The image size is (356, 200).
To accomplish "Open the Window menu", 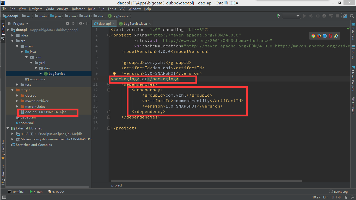I will point(134,9).
